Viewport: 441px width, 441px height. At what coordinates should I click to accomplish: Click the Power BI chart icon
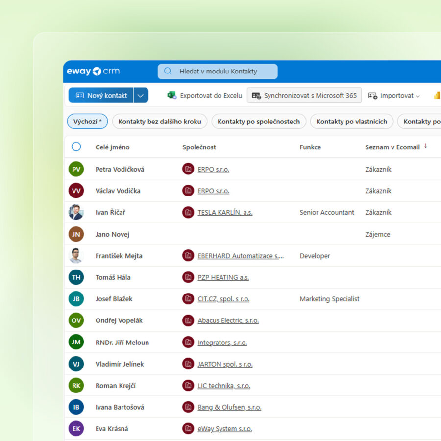pos(437,96)
